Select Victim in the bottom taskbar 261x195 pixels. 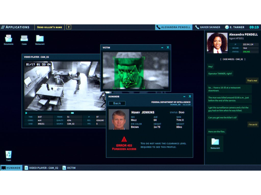[x=69, y=168]
